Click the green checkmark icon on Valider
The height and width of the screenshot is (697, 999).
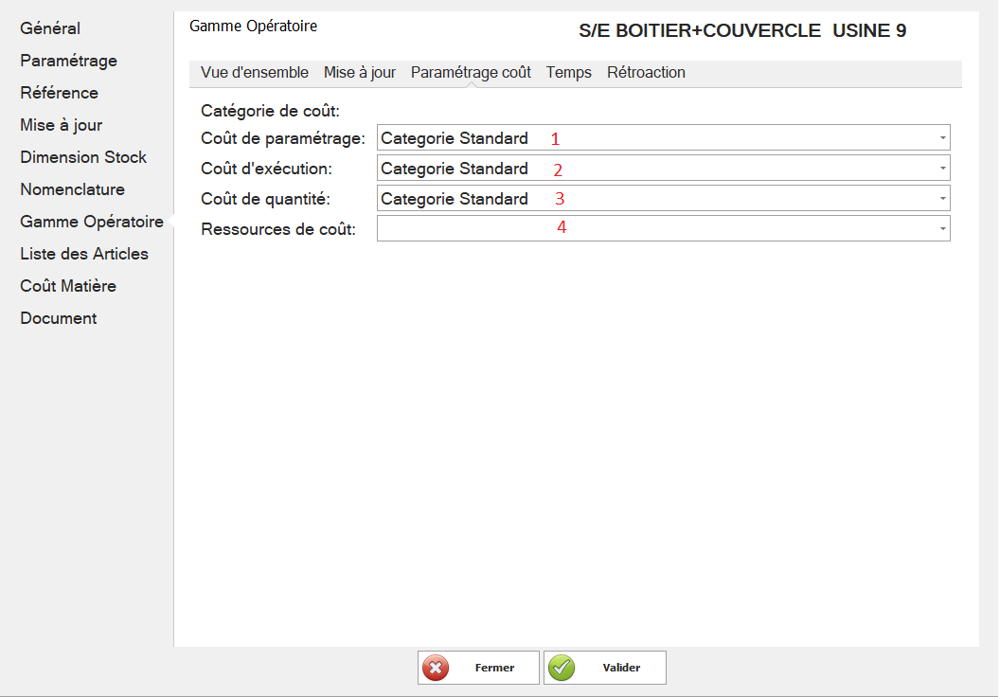(562, 668)
